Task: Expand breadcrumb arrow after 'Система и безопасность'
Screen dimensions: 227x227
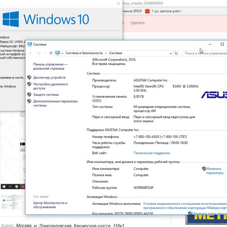Action: tap(106, 53)
